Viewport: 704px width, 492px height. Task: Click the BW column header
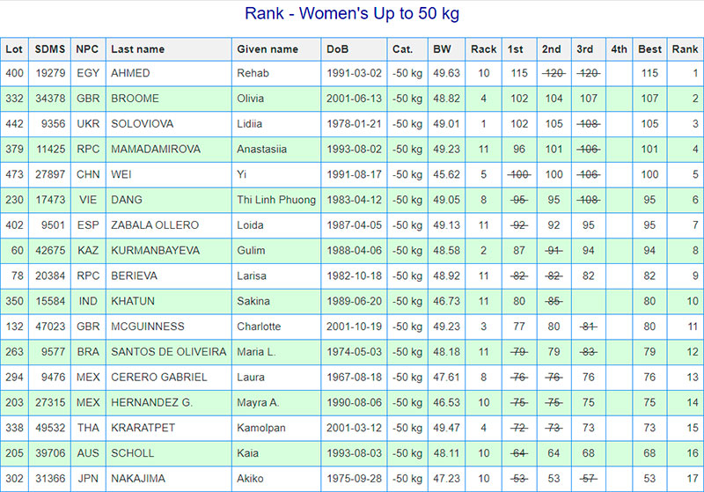click(x=442, y=49)
